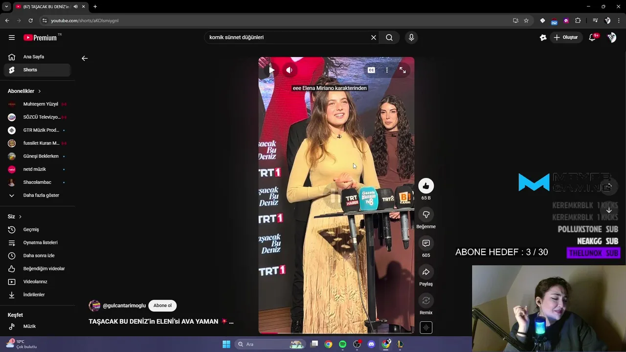Viewport: 626px width, 352px height.
Task: Open Chrome media controls icon
Action: pyautogui.click(x=595, y=21)
